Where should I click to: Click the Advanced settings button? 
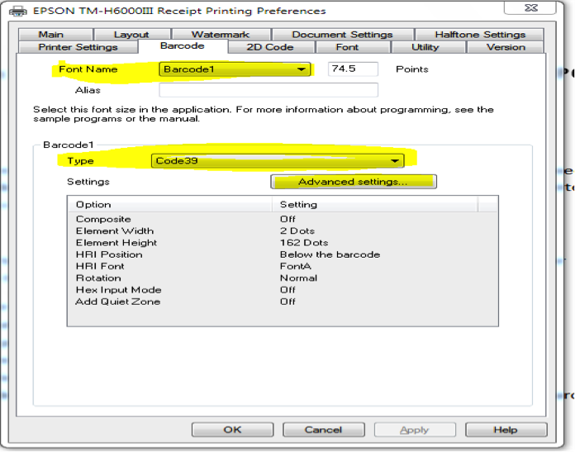tap(354, 182)
